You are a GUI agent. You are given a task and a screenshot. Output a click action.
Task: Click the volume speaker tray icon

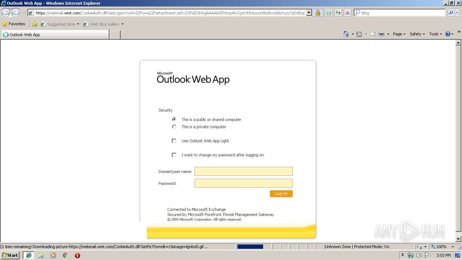click(x=419, y=255)
